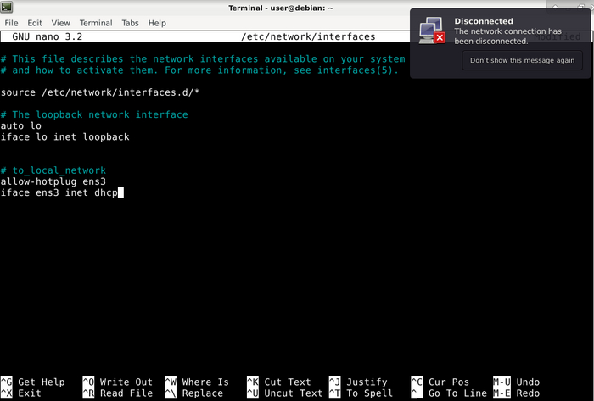
Task: Click the "GNU nano 3.2" header text
Action: pos(47,36)
